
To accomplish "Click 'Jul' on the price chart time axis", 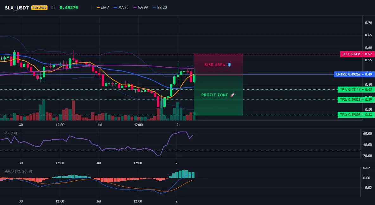I will [x=99, y=125].
